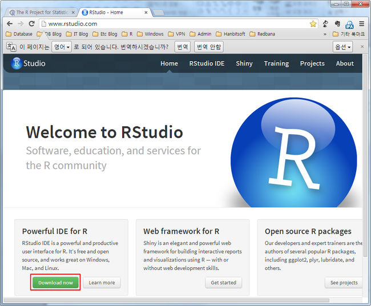Open the 영어 language dropdown
This screenshot has width=371, height=306.
62,47
